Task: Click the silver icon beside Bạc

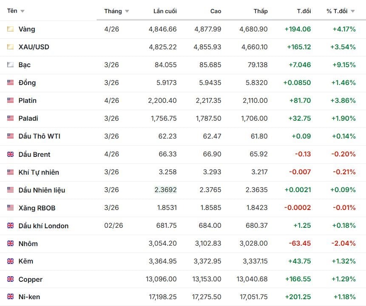Action: point(10,65)
